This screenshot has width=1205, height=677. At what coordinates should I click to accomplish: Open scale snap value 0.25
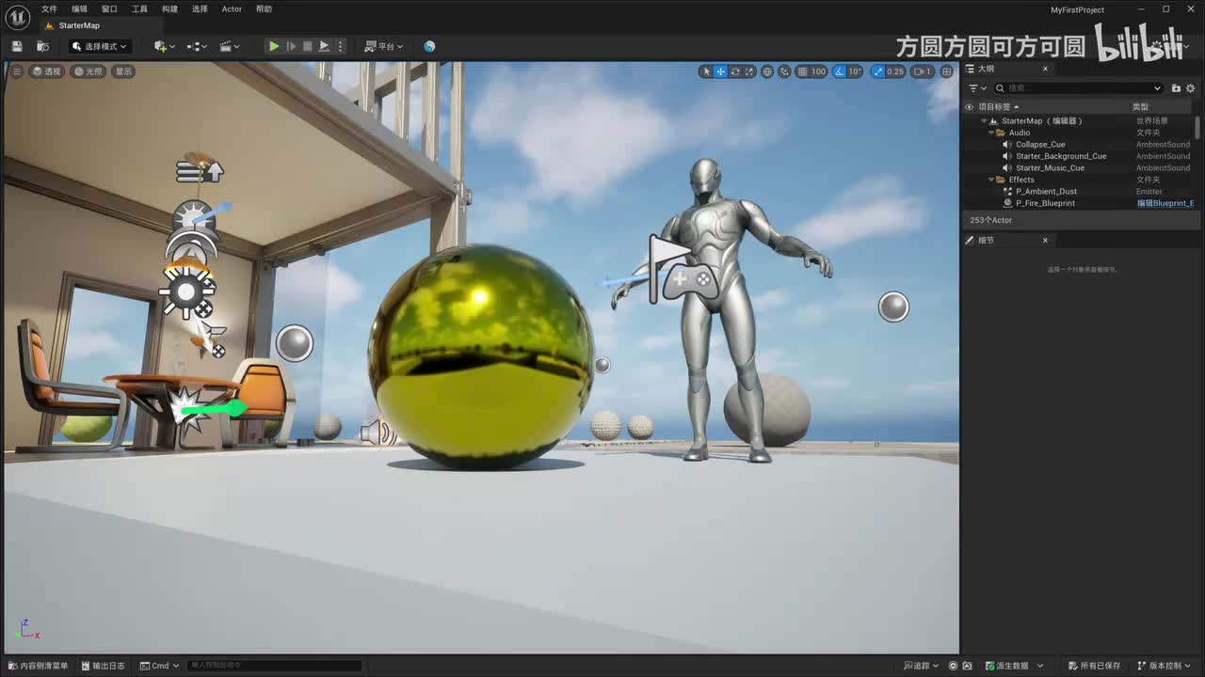(x=895, y=71)
